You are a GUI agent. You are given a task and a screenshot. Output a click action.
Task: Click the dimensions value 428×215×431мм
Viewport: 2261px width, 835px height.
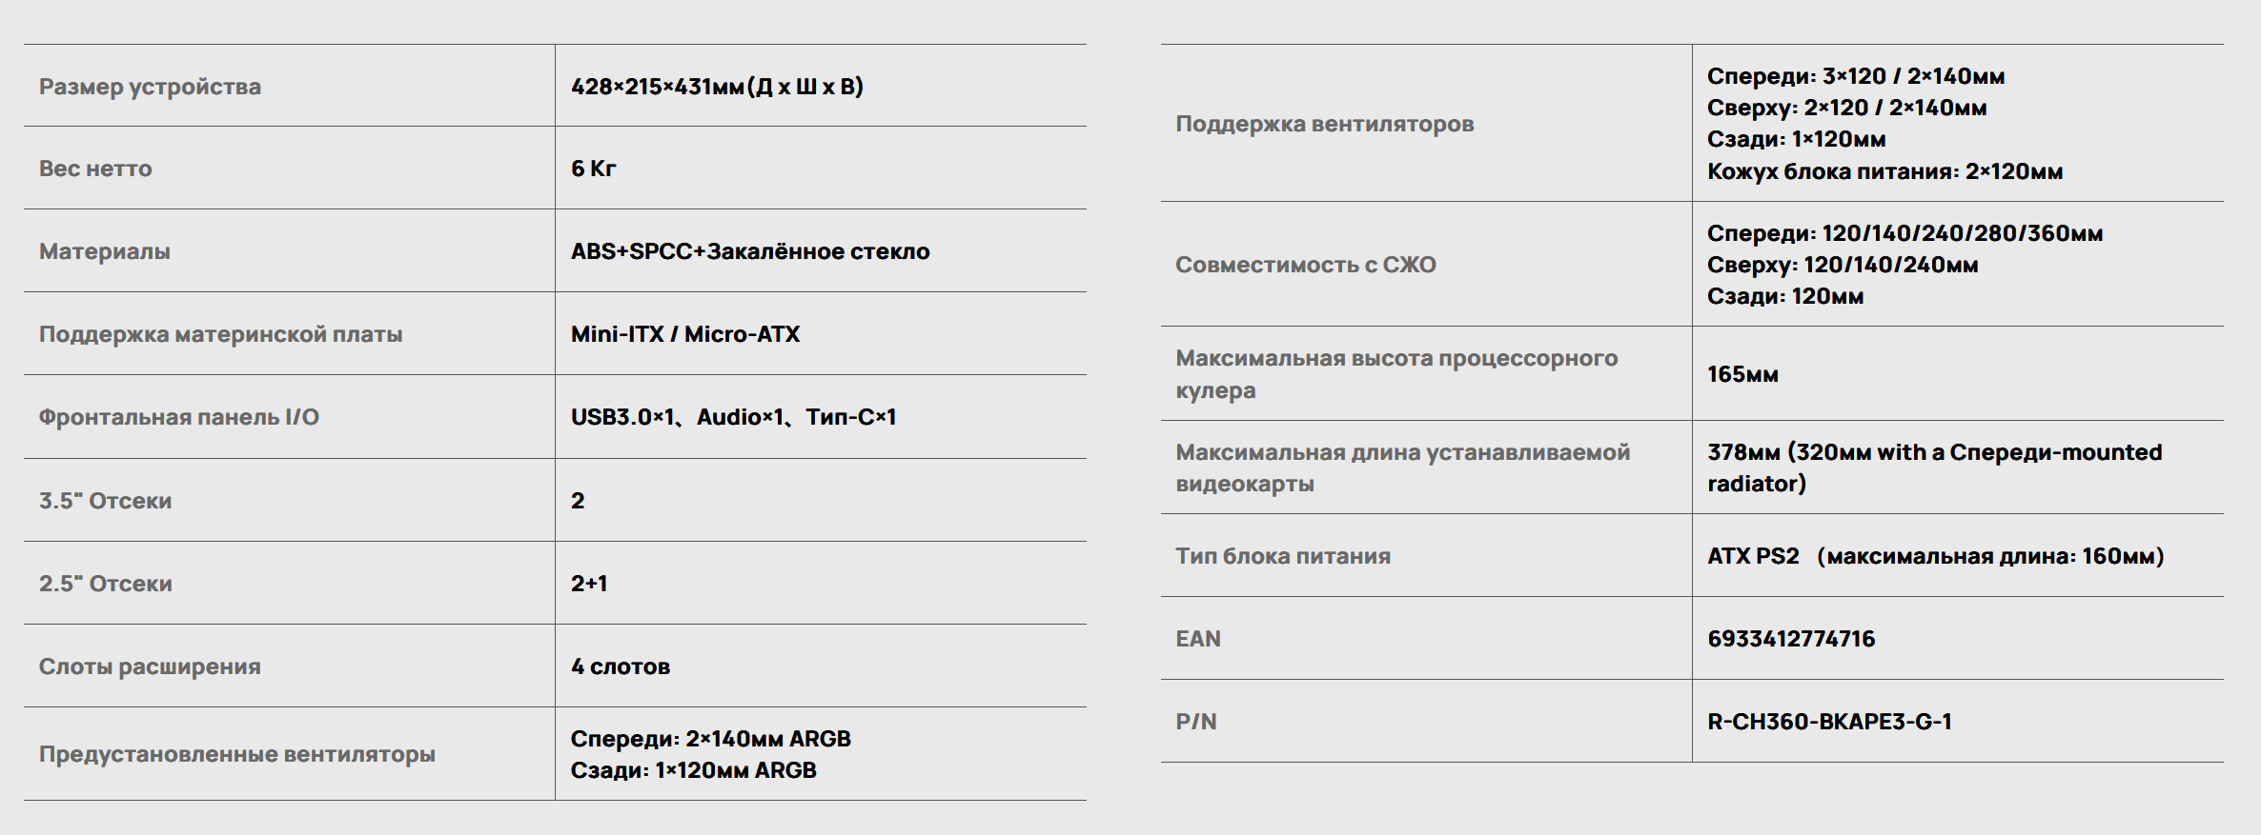(716, 87)
